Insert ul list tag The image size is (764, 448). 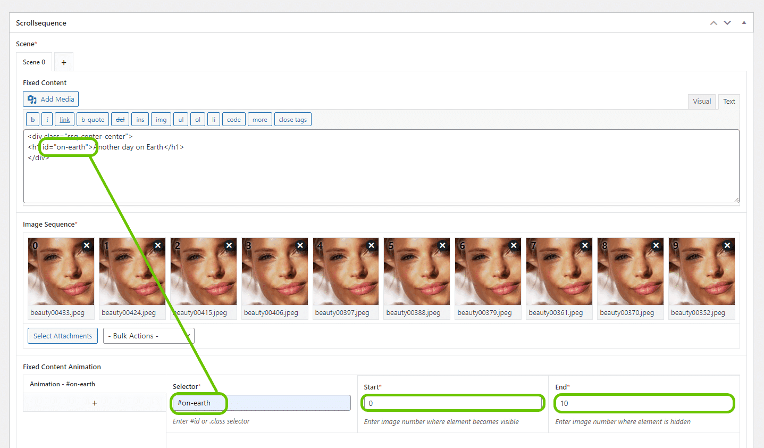tap(181, 120)
